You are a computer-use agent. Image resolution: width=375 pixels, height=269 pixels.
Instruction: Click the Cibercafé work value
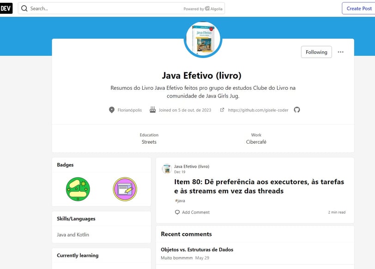coord(256,142)
